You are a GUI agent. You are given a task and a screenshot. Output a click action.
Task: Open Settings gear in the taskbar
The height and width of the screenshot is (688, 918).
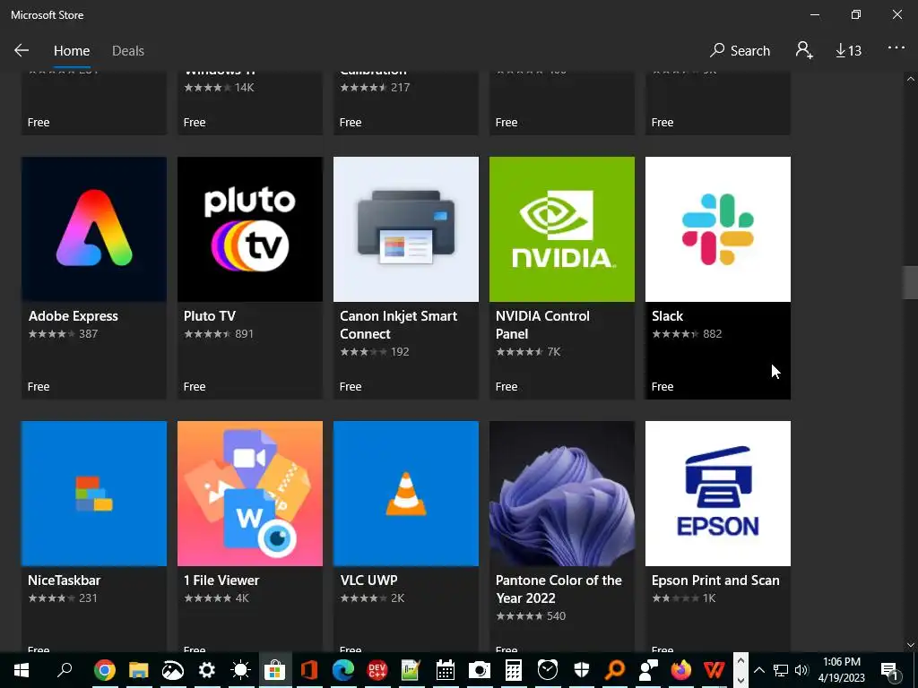coord(207,670)
